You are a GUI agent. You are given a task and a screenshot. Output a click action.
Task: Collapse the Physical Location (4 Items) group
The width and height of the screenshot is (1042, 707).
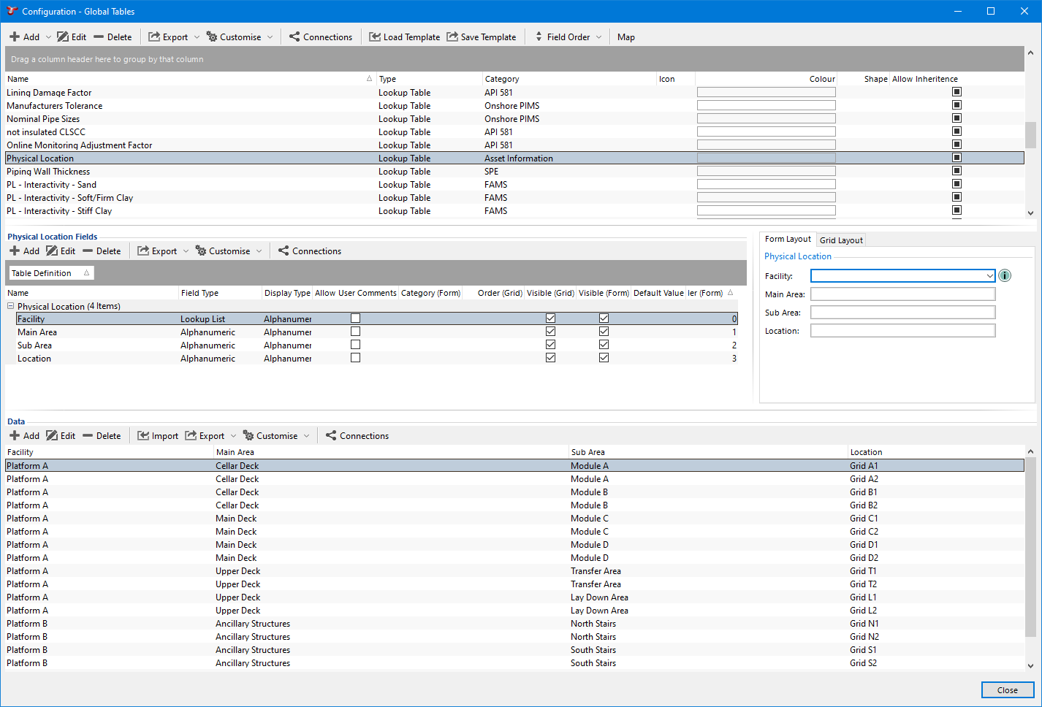point(11,307)
